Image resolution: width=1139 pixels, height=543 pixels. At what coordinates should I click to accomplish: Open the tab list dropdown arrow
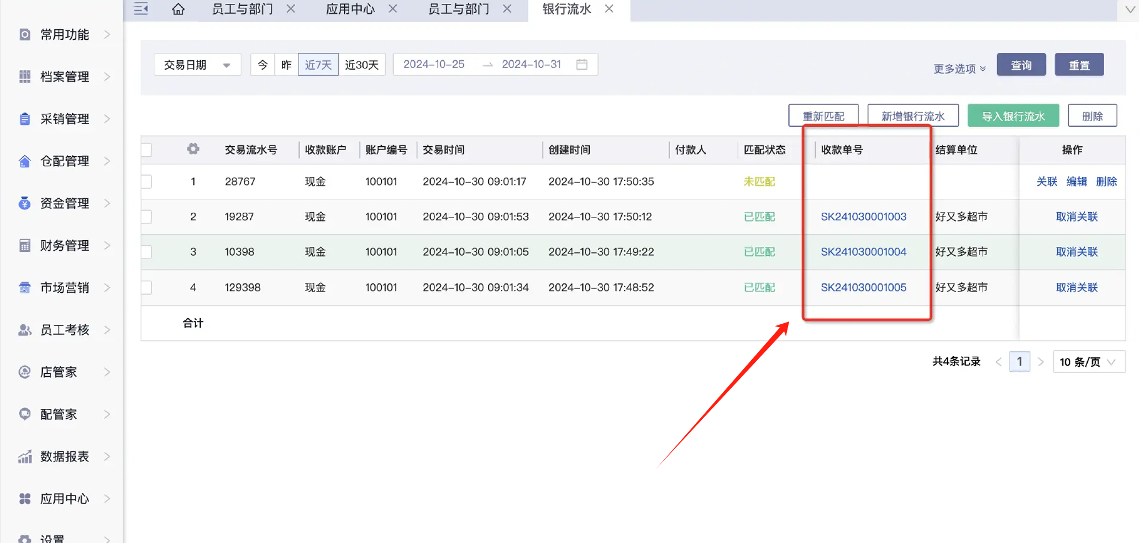point(1130,9)
